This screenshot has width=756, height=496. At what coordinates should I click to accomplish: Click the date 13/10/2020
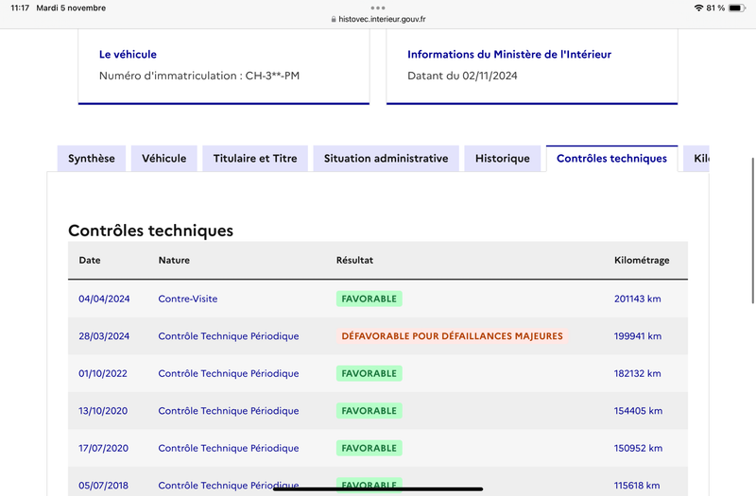tap(103, 411)
